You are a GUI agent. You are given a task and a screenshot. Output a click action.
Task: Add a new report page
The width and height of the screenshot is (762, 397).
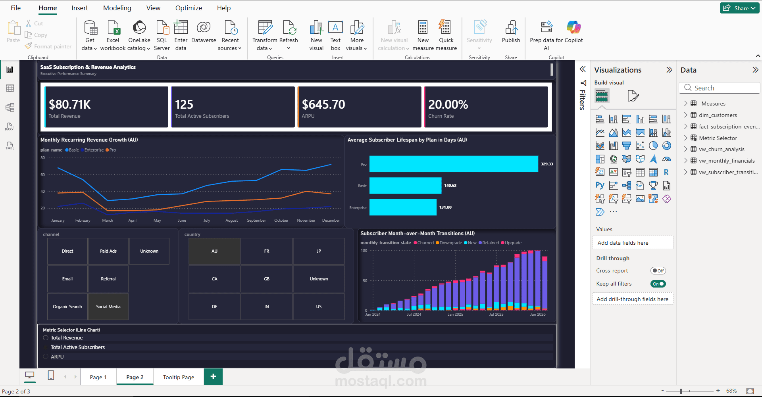coord(213,377)
